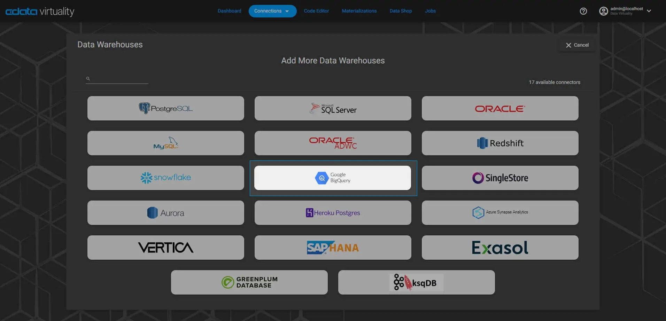Open the Google BigQuery connector
Screen dimensions: 666x321
[333, 178]
